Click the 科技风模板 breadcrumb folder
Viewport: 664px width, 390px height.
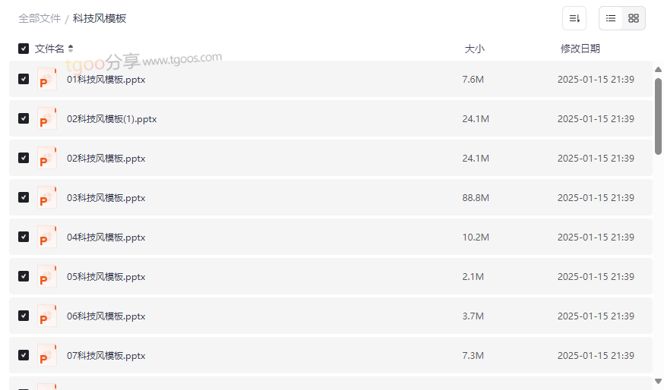pos(100,18)
